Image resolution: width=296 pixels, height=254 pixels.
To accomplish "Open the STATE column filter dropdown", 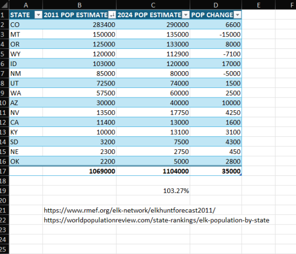I will [x=38, y=15].
